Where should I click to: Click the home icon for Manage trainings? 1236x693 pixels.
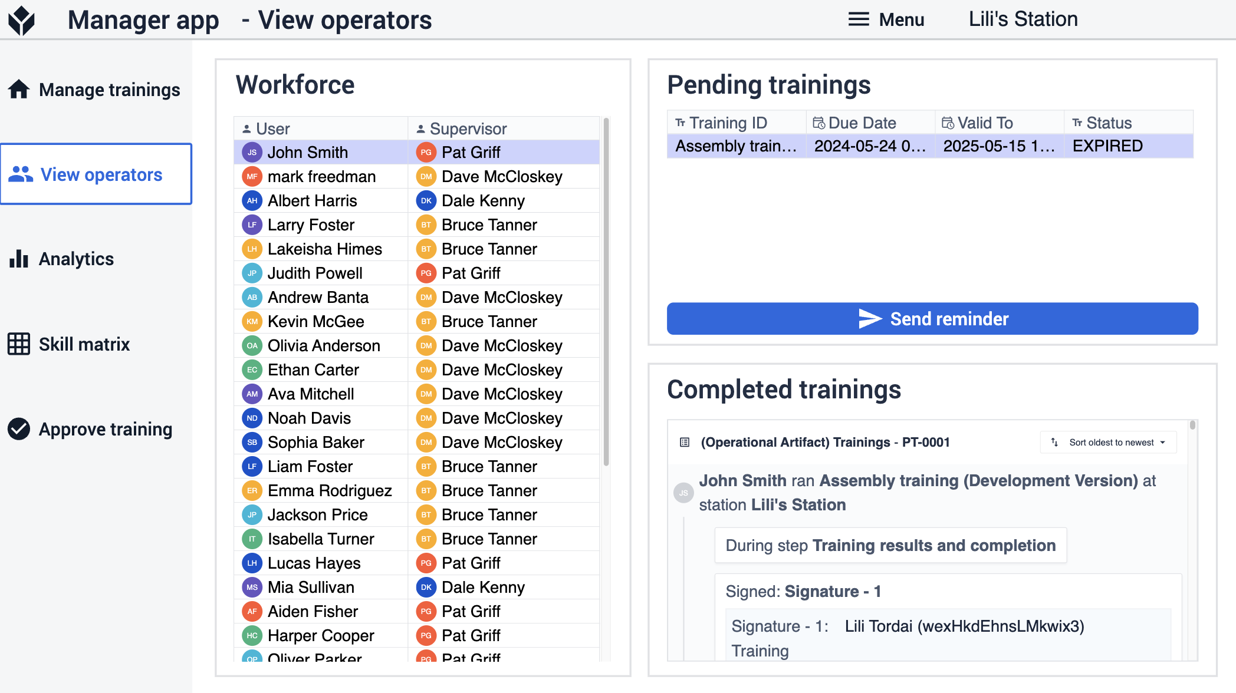(x=19, y=89)
